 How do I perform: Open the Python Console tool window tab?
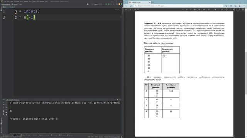click(x=44, y=135)
